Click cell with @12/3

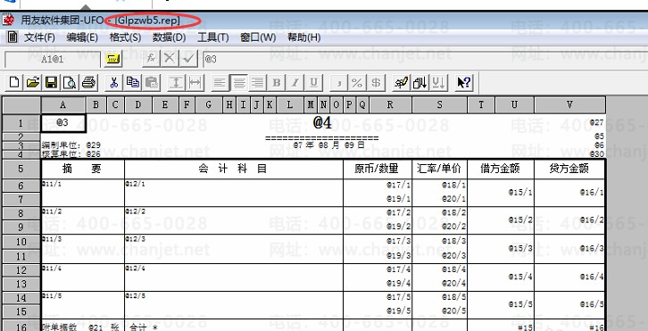coord(234,249)
